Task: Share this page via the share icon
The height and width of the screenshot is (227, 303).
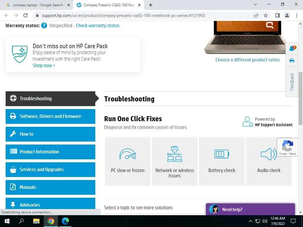Action: 256,15
